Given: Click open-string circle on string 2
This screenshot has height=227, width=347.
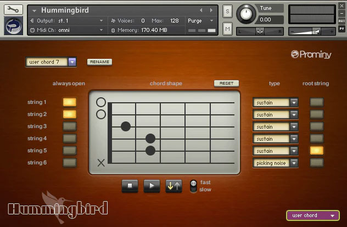Looking at the screenshot, I should [x=101, y=114].
